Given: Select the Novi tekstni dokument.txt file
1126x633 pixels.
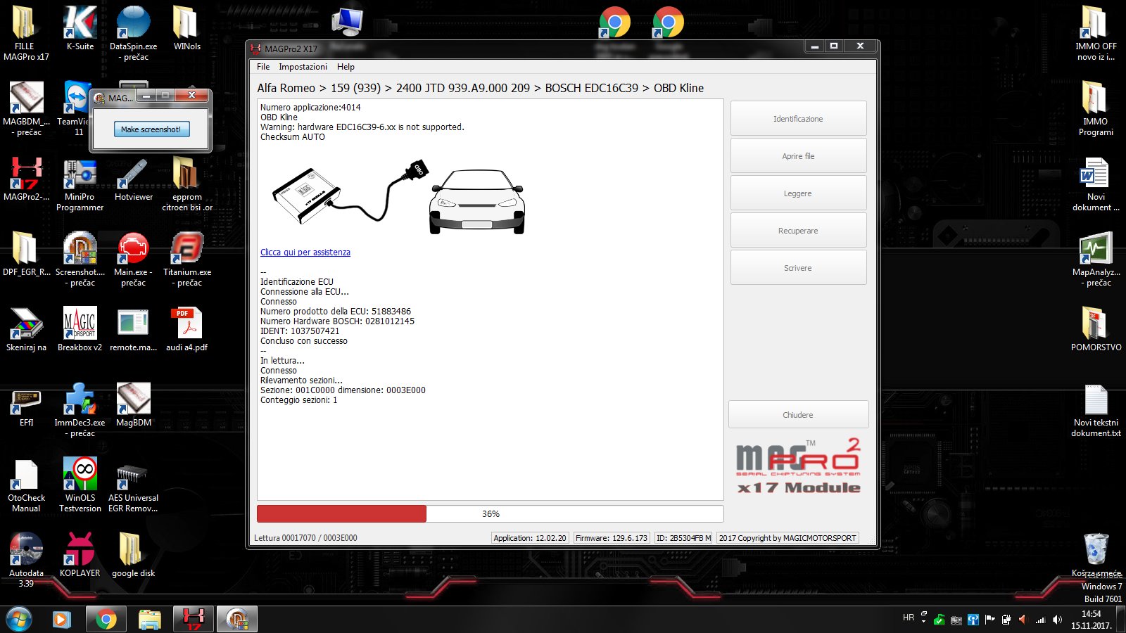Looking at the screenshot, I should click(x=1096, y=410).
